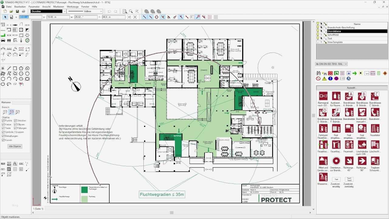Open the Hilfe menu
This screenshot has width=389, height=219.
pos(95,6)
